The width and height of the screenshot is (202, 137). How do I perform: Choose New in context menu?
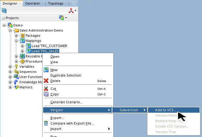[78, 70]
